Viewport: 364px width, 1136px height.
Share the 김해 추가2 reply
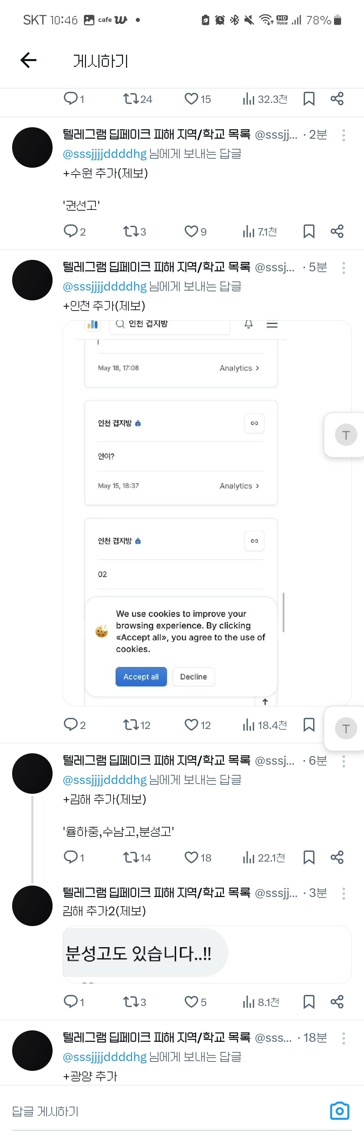click(337, 1001)
